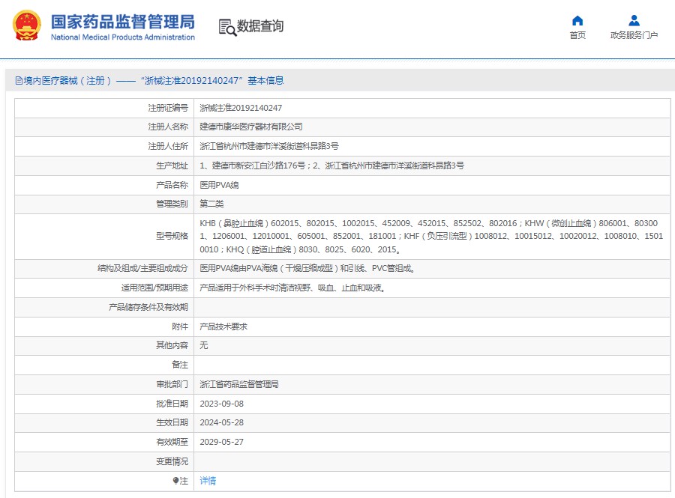Click the 批准日期 row label

pyautogui.click(x=172, y=404)
